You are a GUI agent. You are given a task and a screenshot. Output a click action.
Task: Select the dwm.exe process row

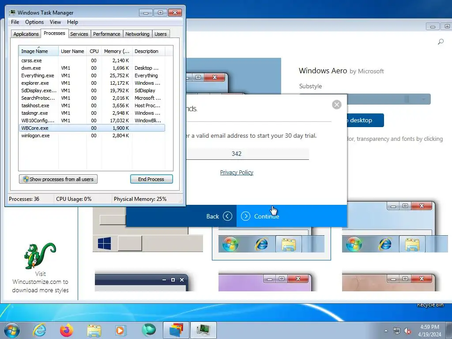coord(92,68)
